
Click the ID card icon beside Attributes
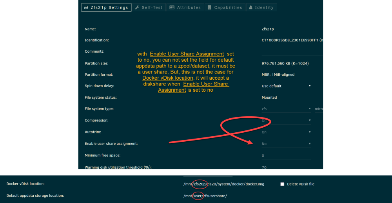click(x=172, y=7)
